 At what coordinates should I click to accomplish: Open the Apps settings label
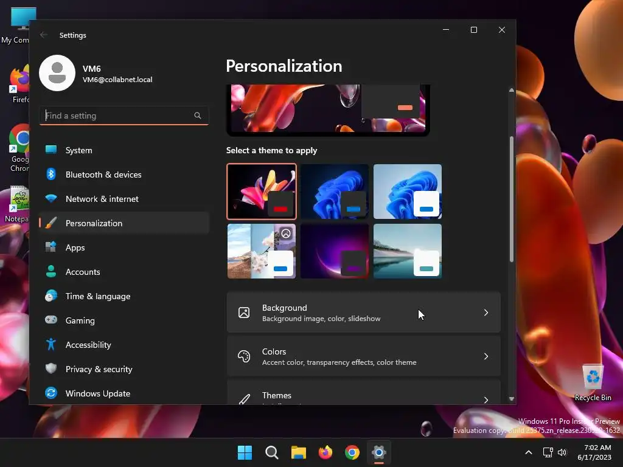(x=75, y=247)
